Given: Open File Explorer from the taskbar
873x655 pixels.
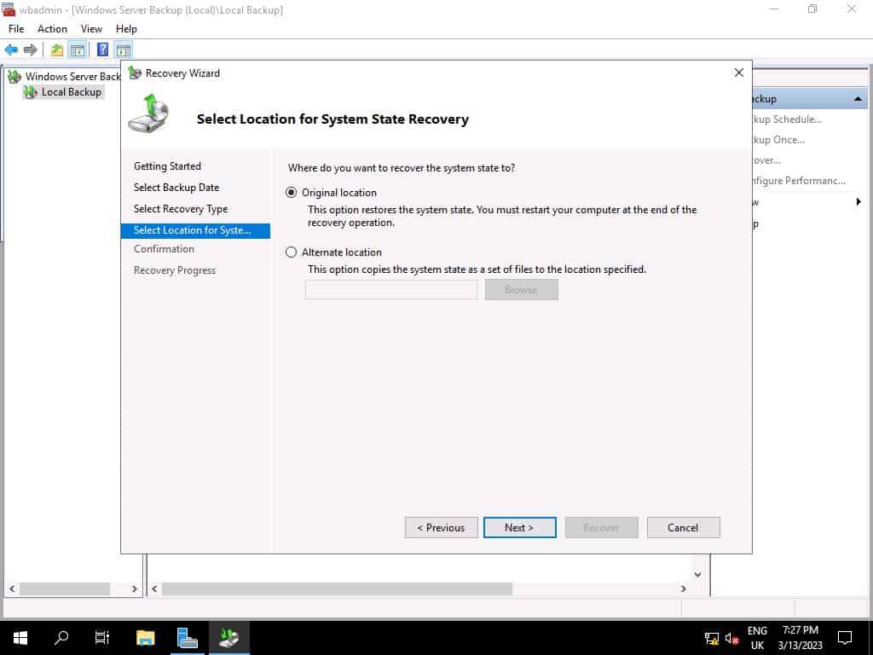Looking at the screenshot, I should pyautogui.click(x=145, y=637).
